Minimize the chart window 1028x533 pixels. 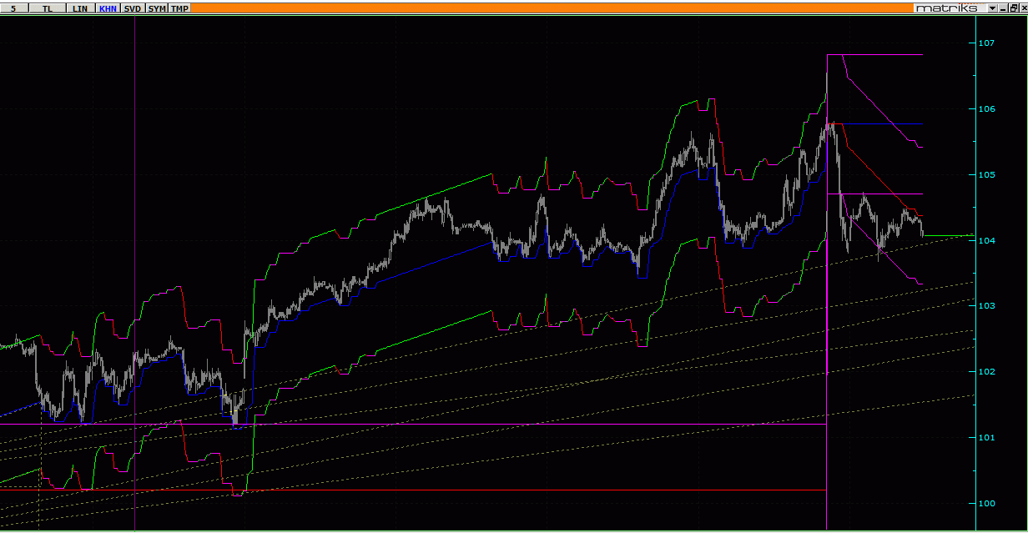(1003, 8)
